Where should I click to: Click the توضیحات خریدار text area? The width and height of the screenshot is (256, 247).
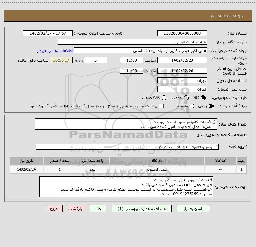click(x=126, y=187)
